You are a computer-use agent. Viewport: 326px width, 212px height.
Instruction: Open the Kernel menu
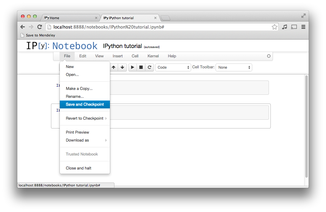click(153, 56)
